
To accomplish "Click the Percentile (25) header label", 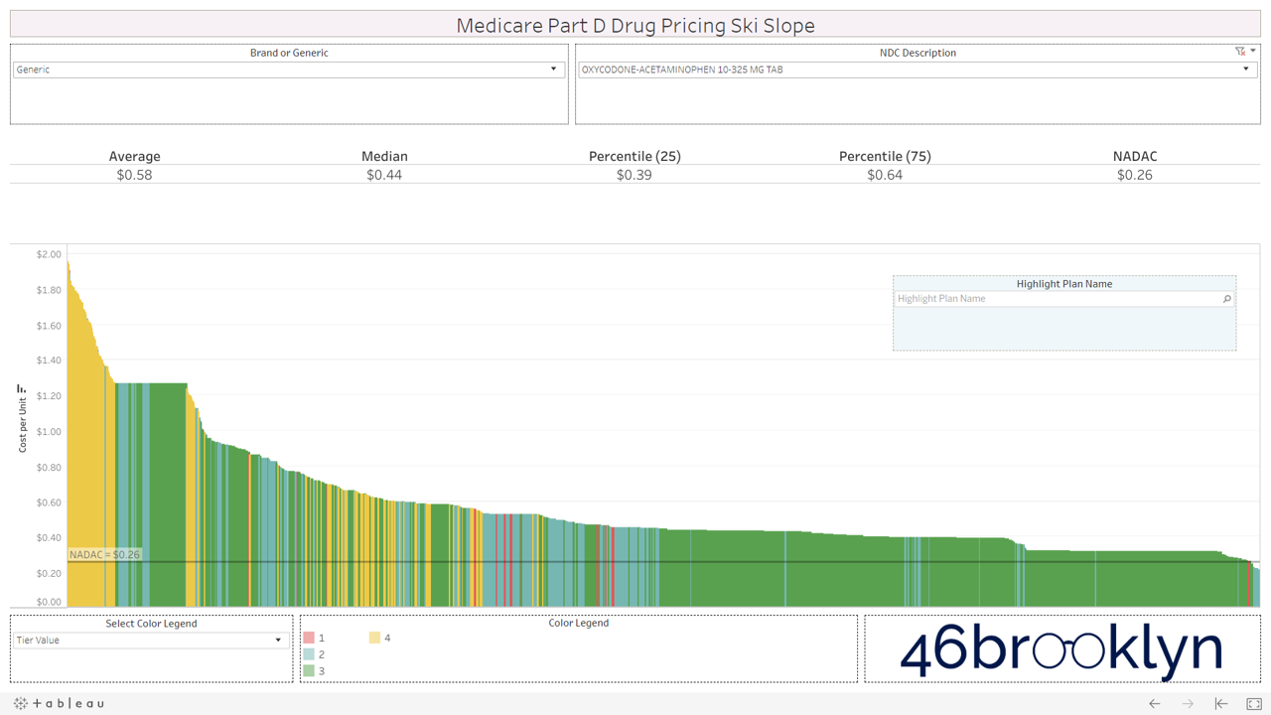I will point(635,156).
